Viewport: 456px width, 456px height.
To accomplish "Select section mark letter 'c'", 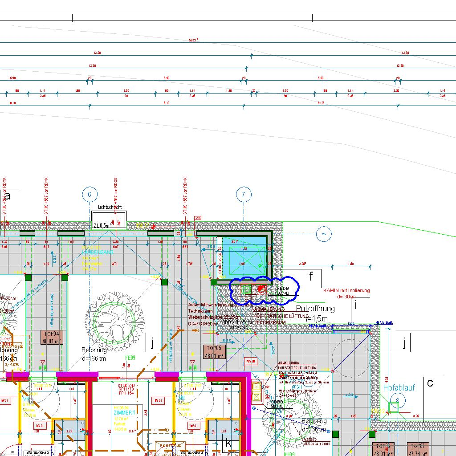I will pyautogui.click(x=430, y=383).
